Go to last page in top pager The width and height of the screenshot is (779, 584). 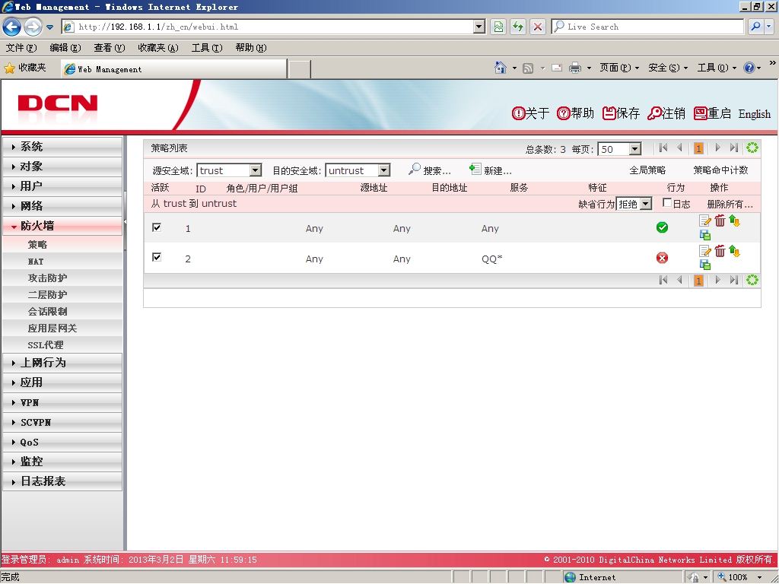click(734, 148)
